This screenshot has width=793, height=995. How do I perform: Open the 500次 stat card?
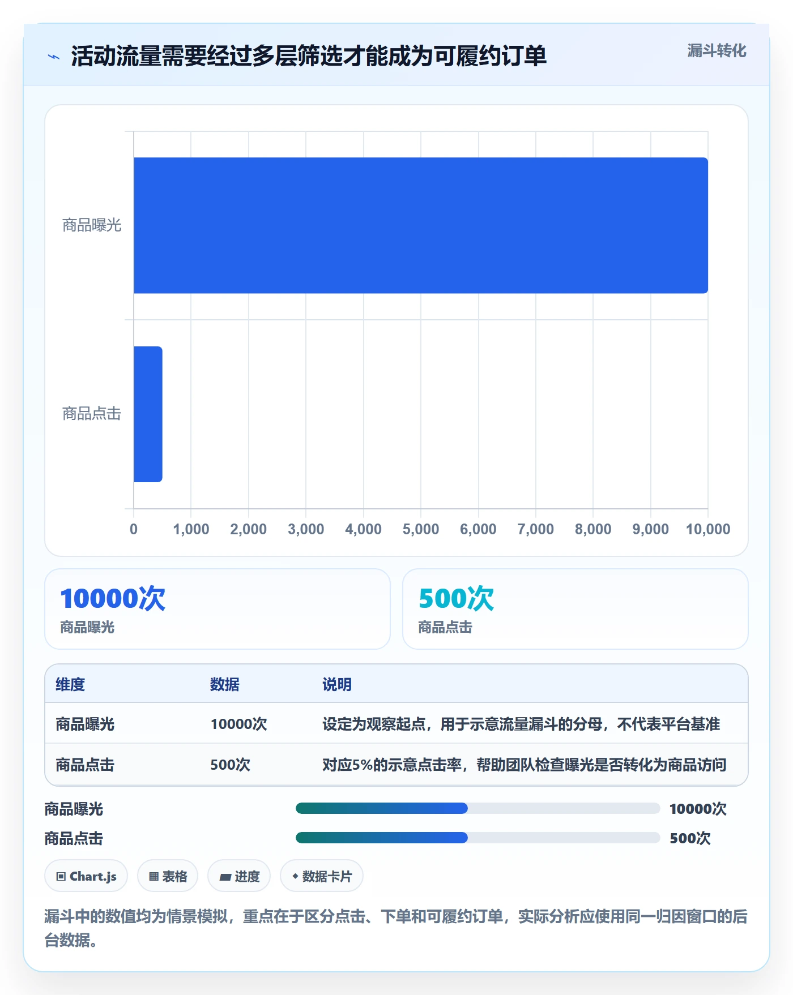click(575, 609)
